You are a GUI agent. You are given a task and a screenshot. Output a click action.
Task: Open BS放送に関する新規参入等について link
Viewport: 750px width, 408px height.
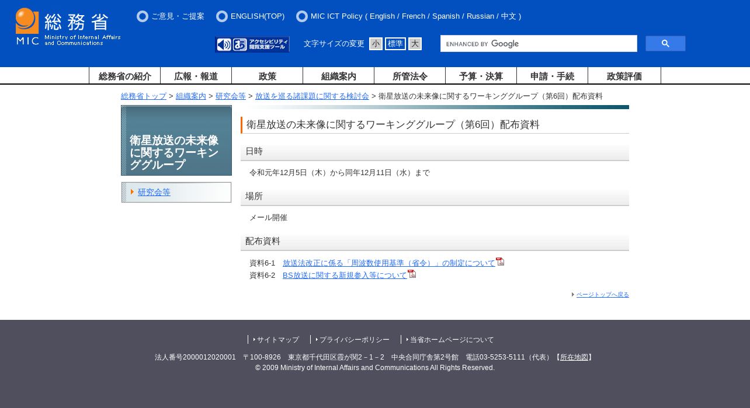click(345, 276)
